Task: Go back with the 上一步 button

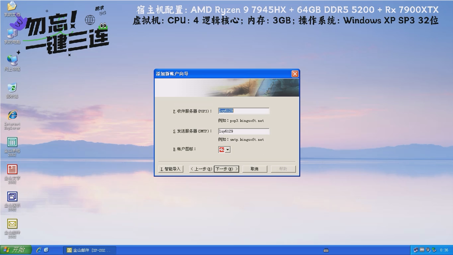Action: point(201,169)
